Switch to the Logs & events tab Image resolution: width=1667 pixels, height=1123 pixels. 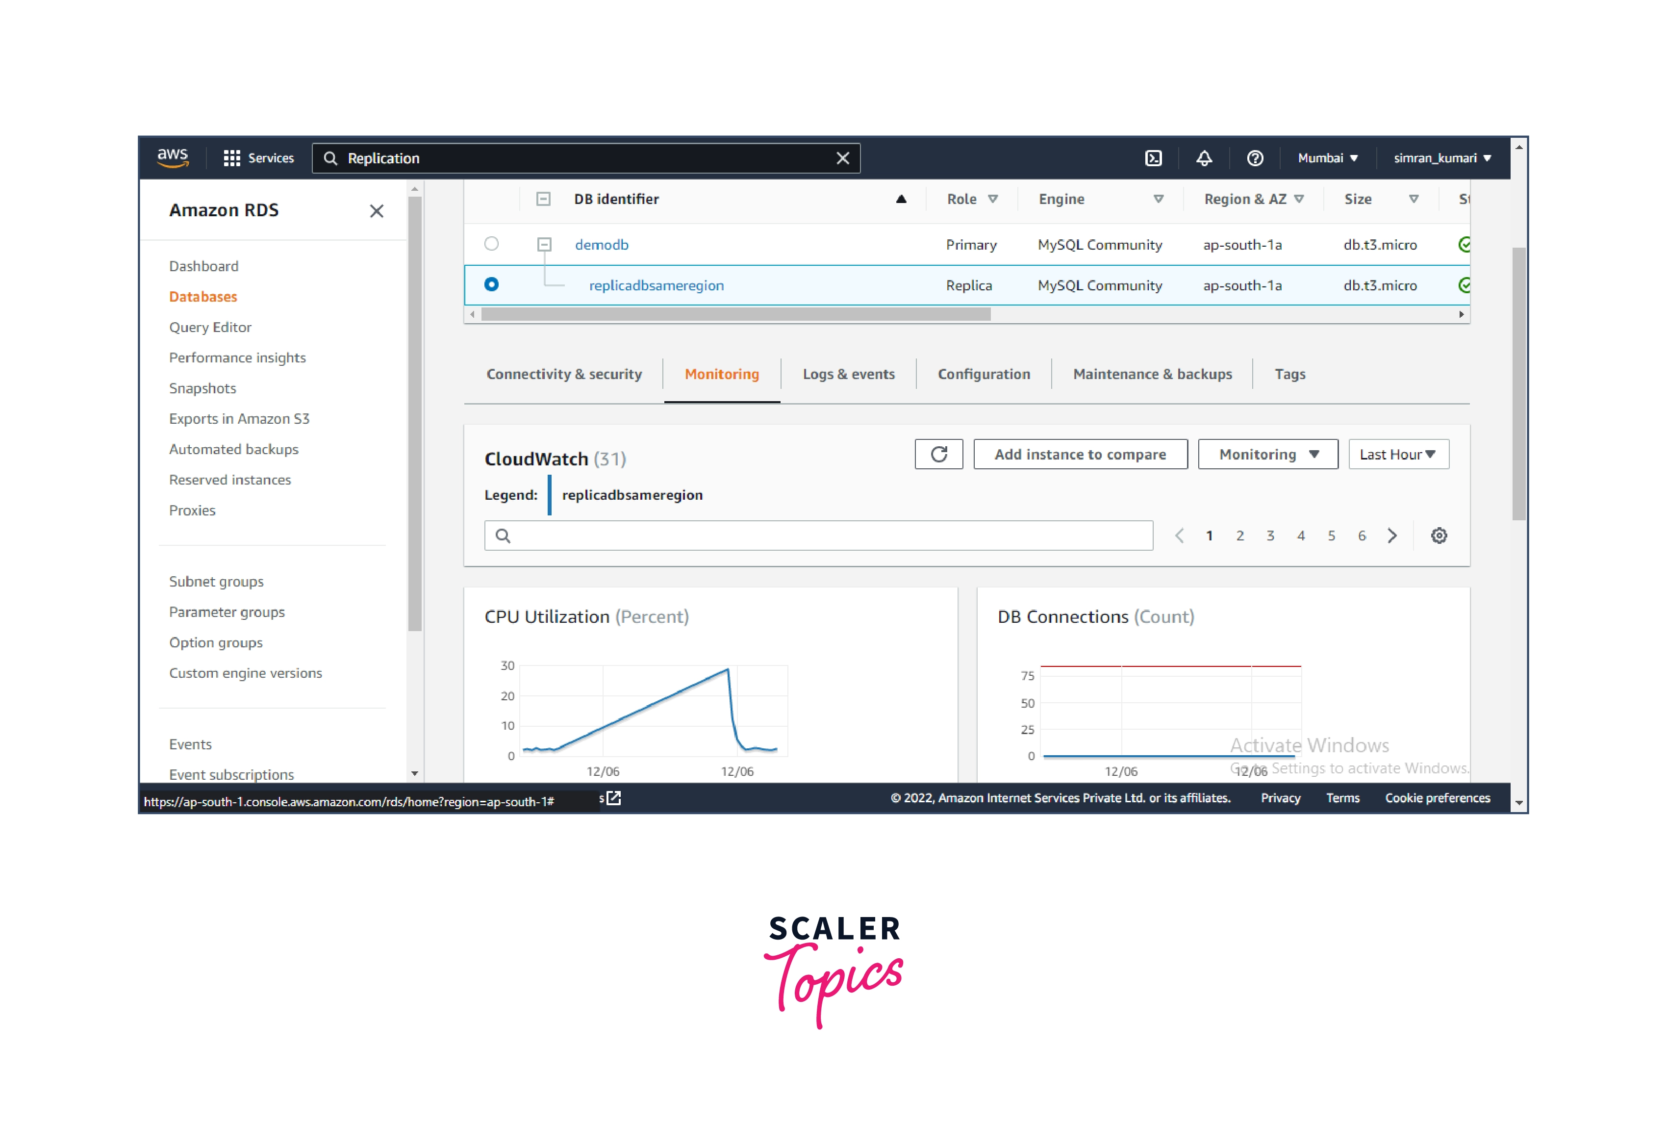pyautogui.click(x=849, y=374)
